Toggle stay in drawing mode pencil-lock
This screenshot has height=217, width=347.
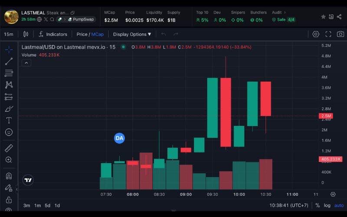coord(9,188)
